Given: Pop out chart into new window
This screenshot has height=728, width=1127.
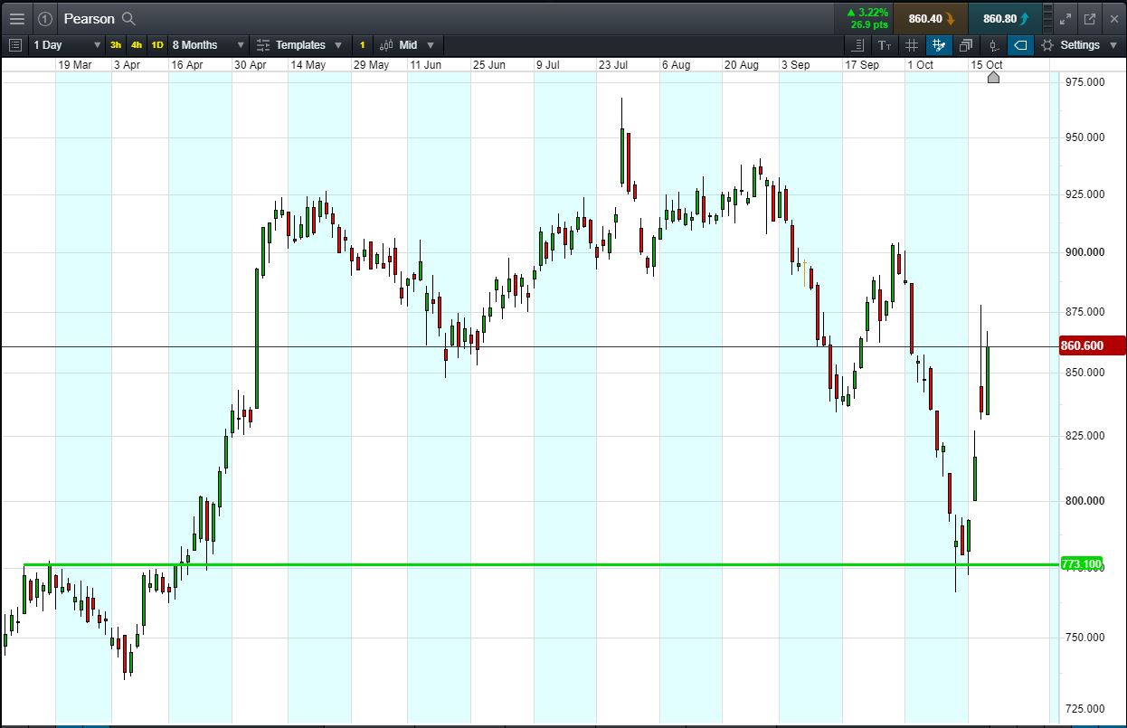Looking at the screenshot, I should coord(1089,18).
